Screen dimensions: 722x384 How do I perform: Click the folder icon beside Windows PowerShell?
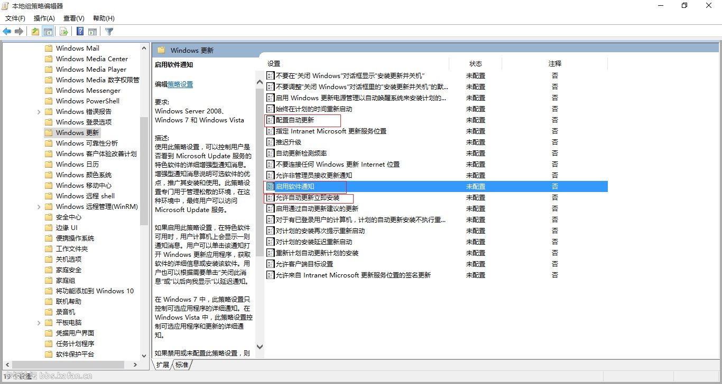(x=49, y=101)
